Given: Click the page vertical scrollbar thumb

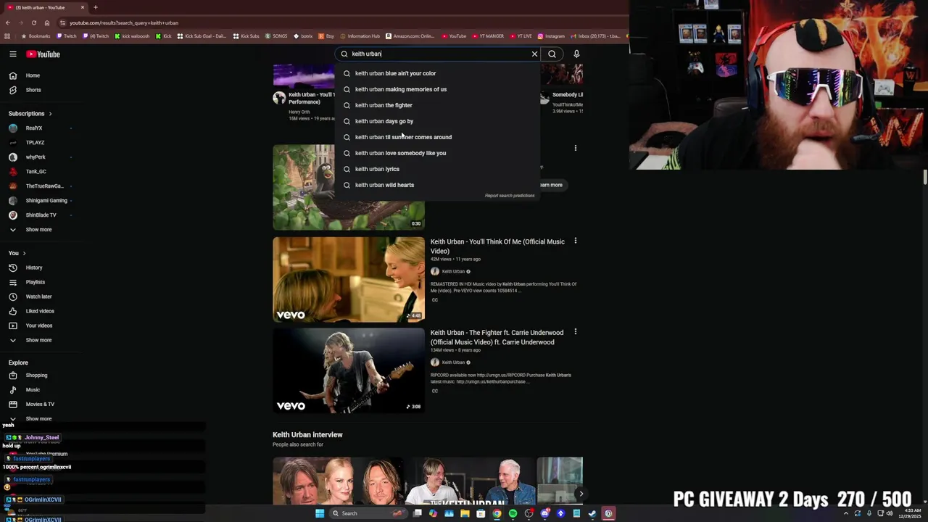Looking at the screenshot, I should pos(924,177).
